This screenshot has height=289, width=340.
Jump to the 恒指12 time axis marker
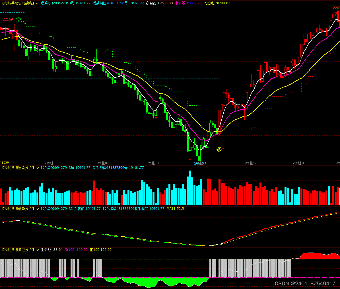[251, 163]
